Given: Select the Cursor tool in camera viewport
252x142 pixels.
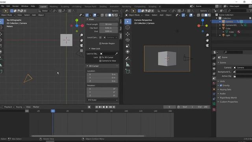Looking at the screenshot, I should 128,27.
